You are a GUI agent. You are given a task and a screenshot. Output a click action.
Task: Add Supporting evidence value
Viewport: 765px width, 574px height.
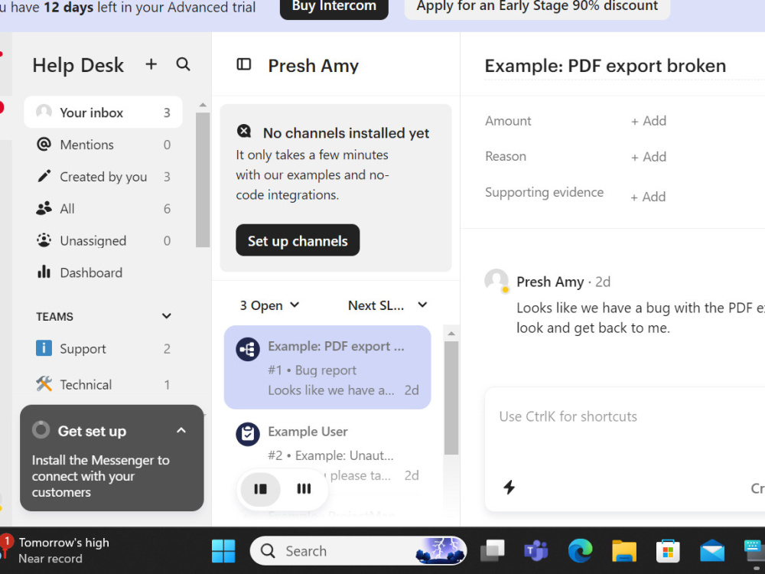(648, 197)
